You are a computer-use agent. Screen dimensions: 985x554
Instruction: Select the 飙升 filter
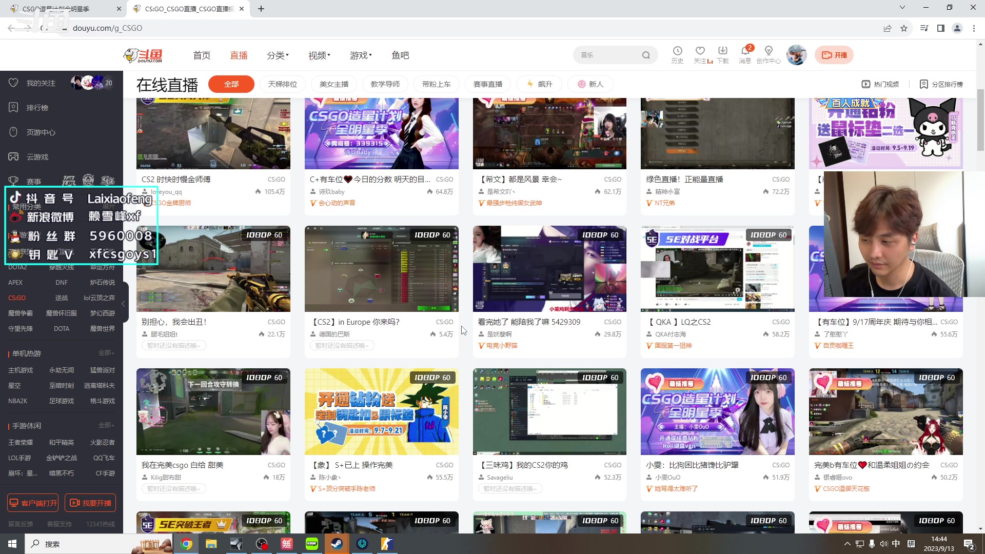[x=539, y=84]
